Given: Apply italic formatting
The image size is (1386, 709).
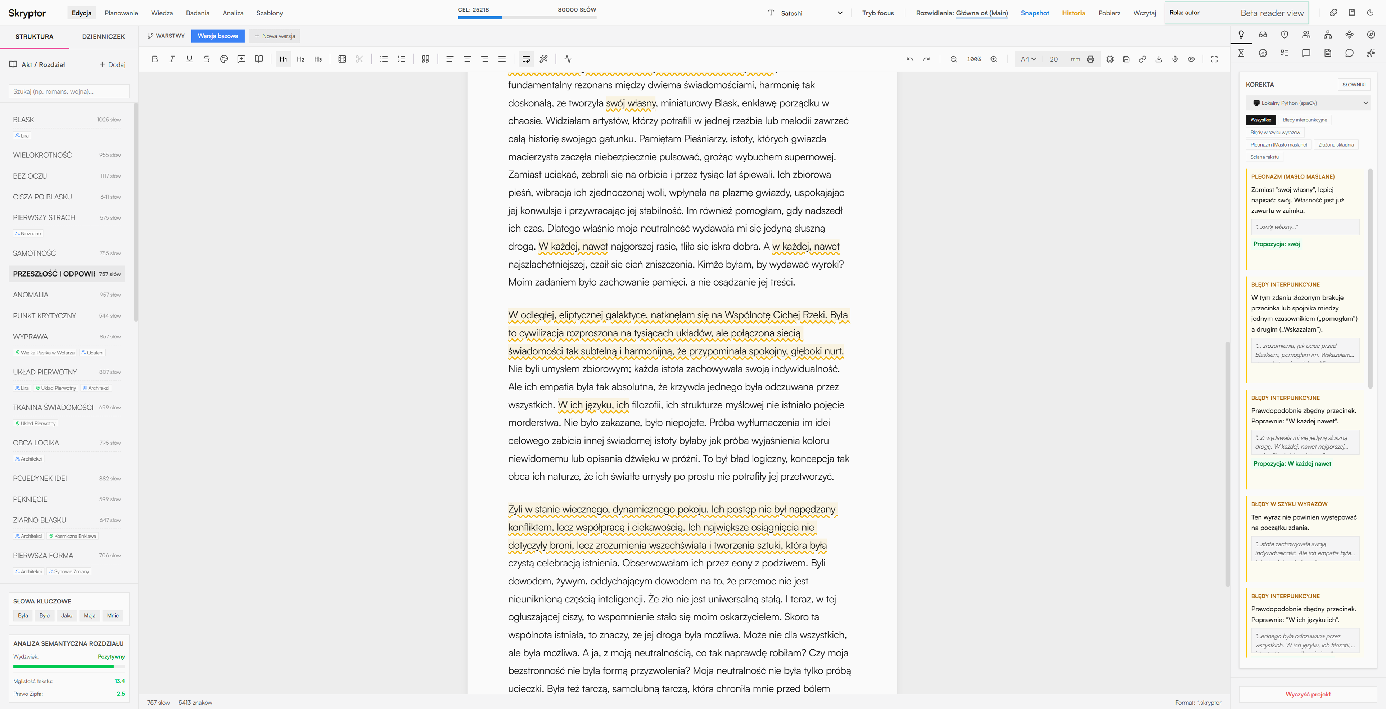Looking at the screenshot, I should click(x=172, y=59).
